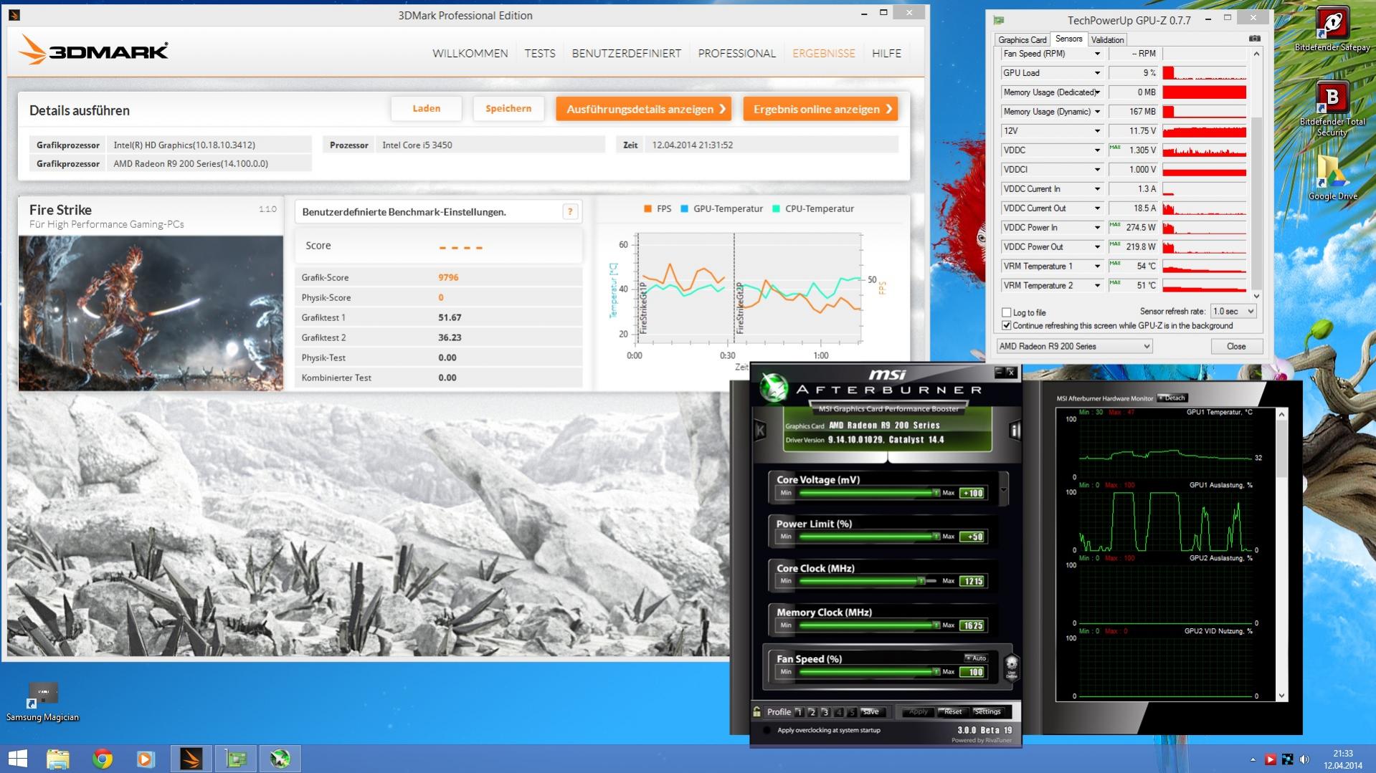The width and height of the screenshot is (1376, 773).
Task: Switch to the Graphics Card tab
Action: pyautogui.click(x=1022, y=40)
